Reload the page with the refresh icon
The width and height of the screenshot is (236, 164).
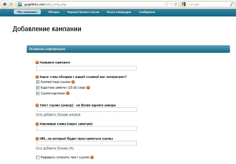pyautogui.click(x=176, y=4)
